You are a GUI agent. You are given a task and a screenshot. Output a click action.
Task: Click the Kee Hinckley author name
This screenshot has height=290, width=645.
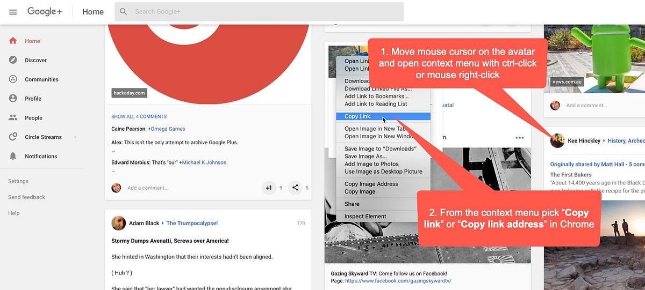coord(584,140)
